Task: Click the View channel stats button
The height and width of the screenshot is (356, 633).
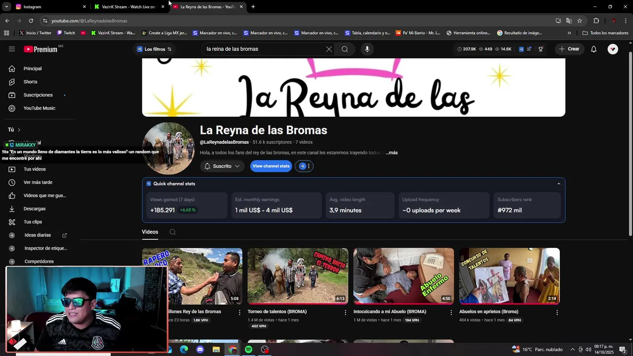Action: [271, 166]
